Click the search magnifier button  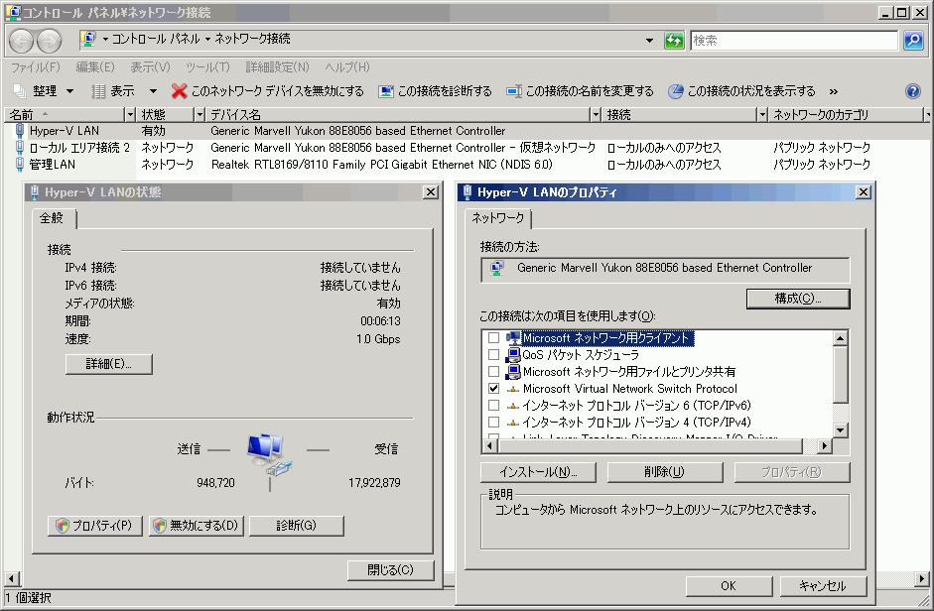(913, 40)
